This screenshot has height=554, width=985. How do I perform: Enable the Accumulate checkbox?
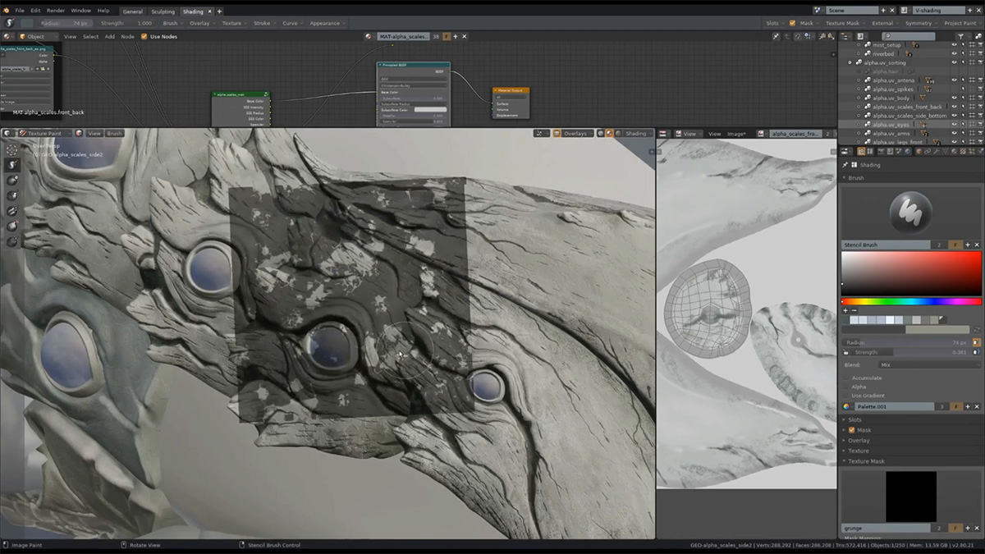[847, 378]
